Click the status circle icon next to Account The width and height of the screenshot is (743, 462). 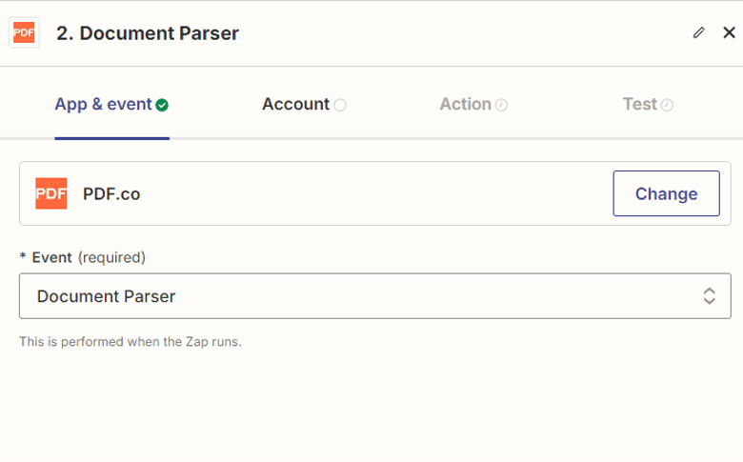click(x=340, y=105)
